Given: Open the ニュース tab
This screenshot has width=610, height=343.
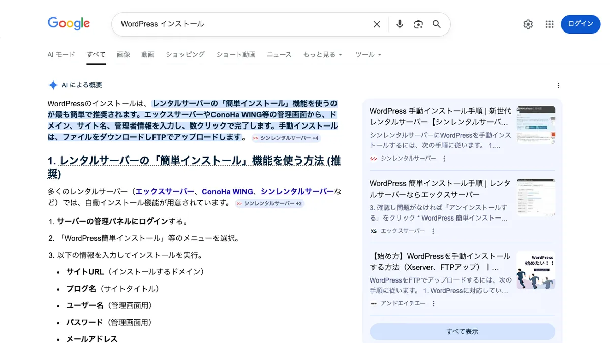Looking at the screenshot, I should click(279, 54).
